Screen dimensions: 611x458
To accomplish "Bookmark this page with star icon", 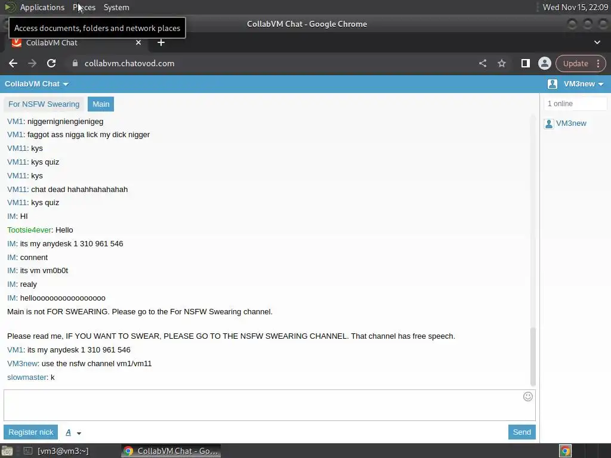I will [x=501, y=63].
